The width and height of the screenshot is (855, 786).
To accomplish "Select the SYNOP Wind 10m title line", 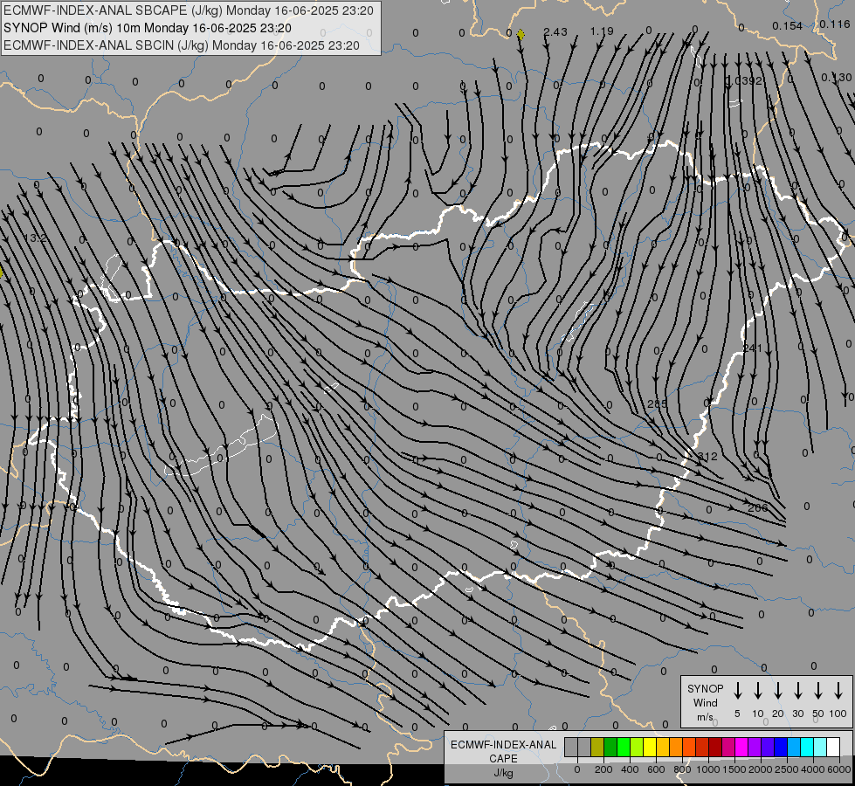I will click(148, 28).
